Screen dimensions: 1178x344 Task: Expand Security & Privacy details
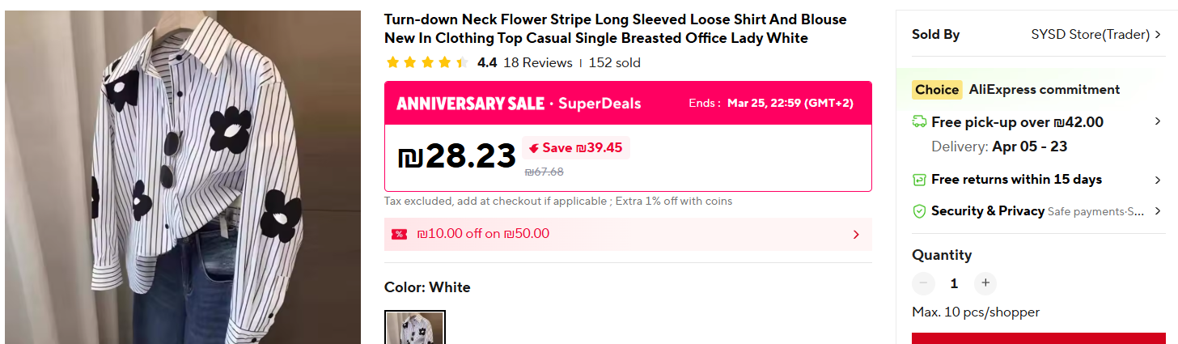[x=1158, y=211]
